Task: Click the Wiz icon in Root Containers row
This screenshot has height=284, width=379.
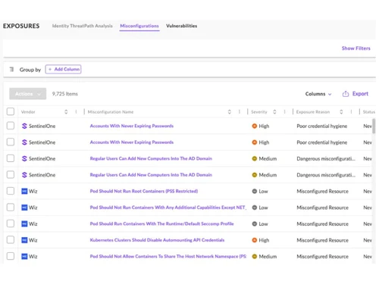Action: [24, 191]
